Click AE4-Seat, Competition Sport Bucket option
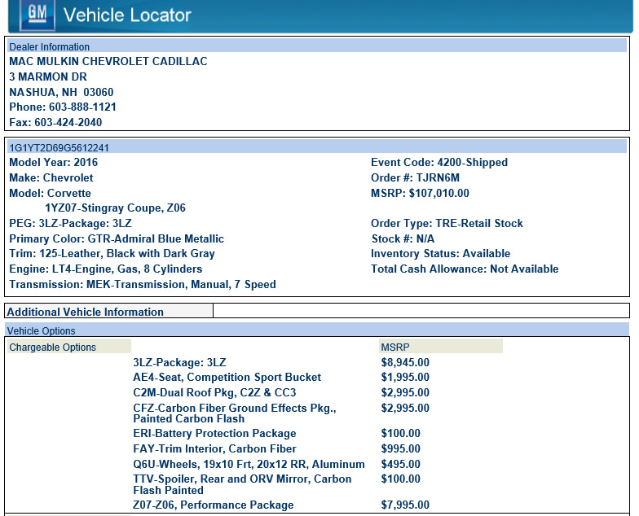This screenshot has height=516, width=639. pyautogui.click(x=227, y=378)
